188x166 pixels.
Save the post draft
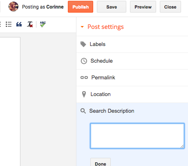[112, 7]
